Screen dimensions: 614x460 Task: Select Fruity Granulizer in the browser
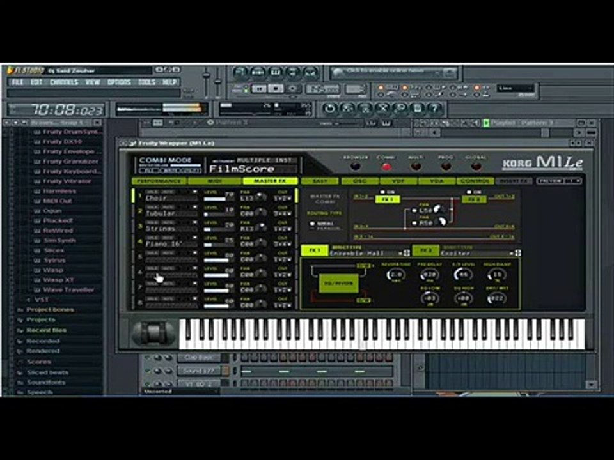tap(70, 161)
